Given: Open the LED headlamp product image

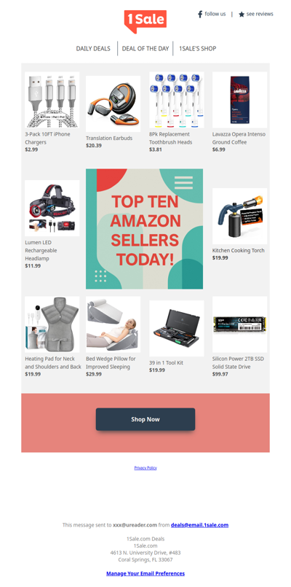Looking at the screenshot, I should tap(52, 208).
